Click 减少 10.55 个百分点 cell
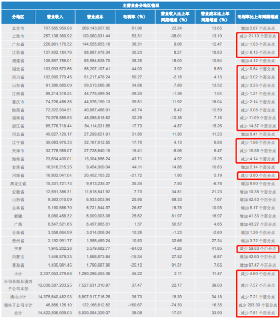Image resolution: width=280 pixels, height=319 pixels. tap(258, 151)
